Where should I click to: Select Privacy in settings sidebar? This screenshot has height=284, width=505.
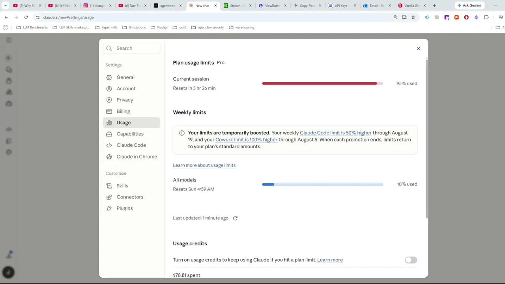131,100
